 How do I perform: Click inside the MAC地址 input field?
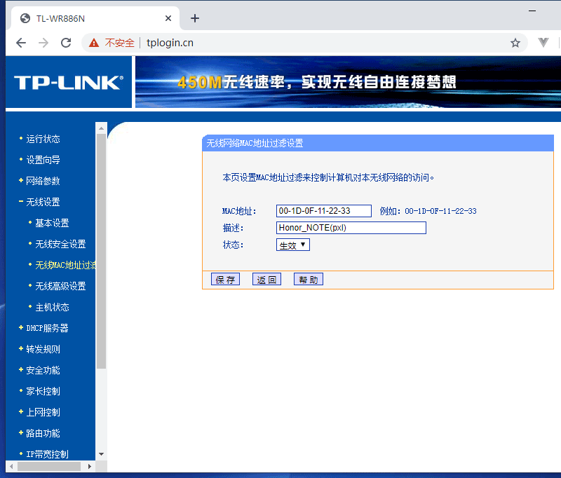(325, 210)
